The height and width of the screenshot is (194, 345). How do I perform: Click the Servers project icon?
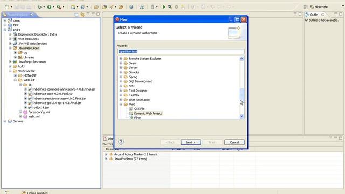click(x=10, y=121)
